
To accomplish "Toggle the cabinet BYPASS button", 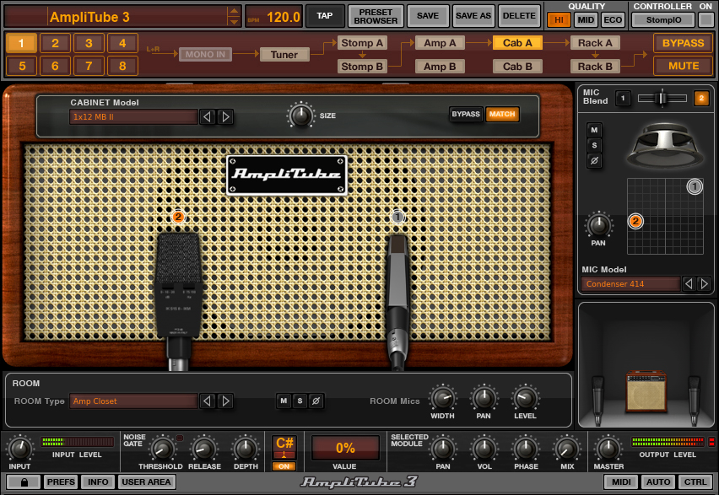I will tap(466, 114).
